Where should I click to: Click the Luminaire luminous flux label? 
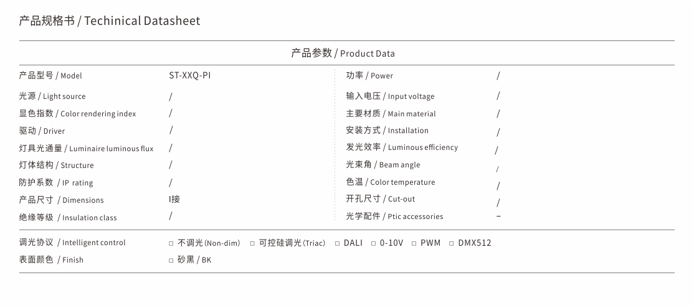pyautogui.click(x=87, y=149)
